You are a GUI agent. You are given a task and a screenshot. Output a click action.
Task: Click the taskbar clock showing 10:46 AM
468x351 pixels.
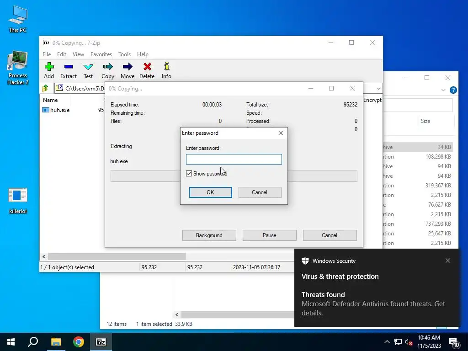(x=429, y=342)
